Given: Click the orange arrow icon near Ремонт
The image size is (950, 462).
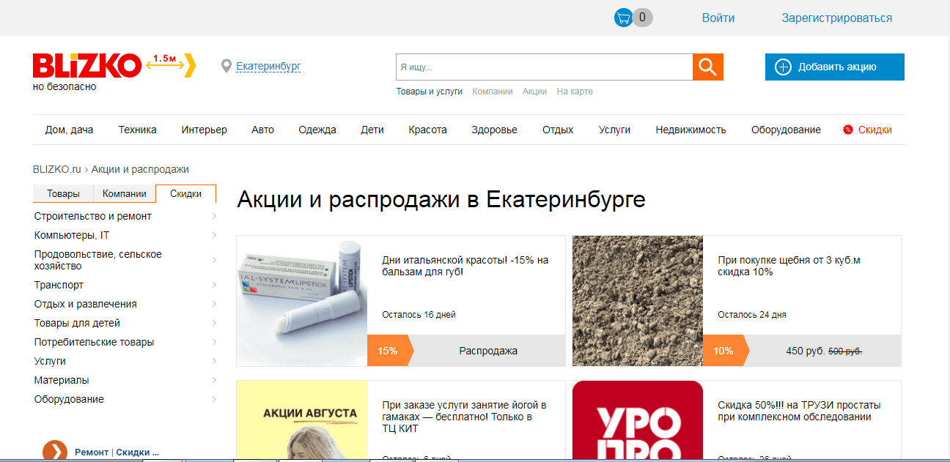Looking at the screenshot, I should 55,452.
